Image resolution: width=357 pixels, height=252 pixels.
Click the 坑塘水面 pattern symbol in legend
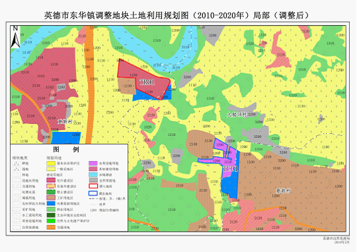(17, 192)
